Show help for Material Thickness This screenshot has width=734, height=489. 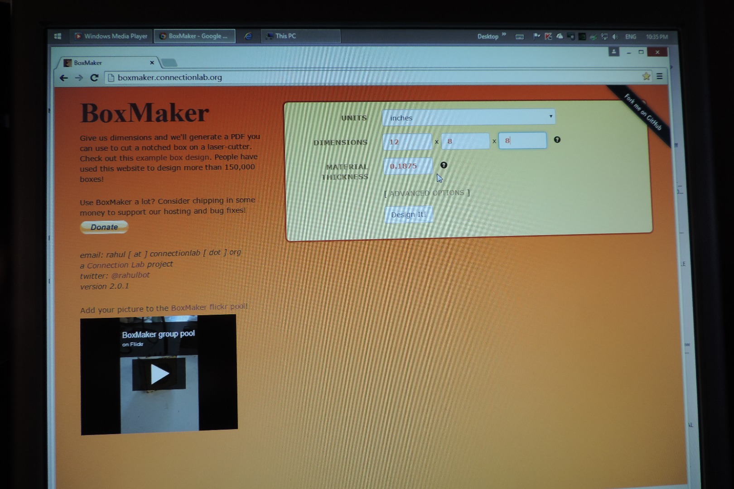tap(444, 165)
